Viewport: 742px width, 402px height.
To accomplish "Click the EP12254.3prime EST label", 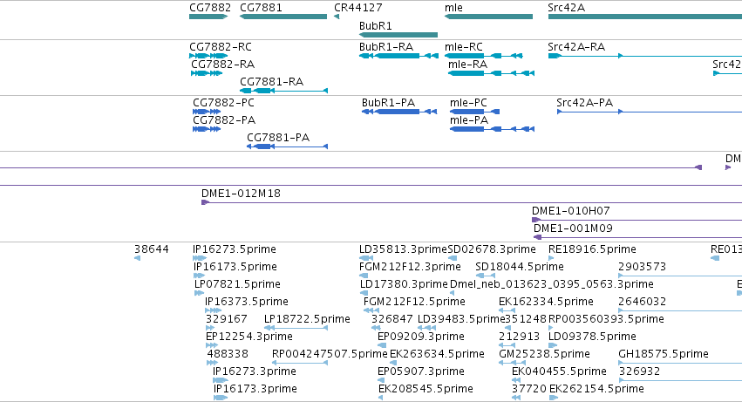I will (249, 337).
